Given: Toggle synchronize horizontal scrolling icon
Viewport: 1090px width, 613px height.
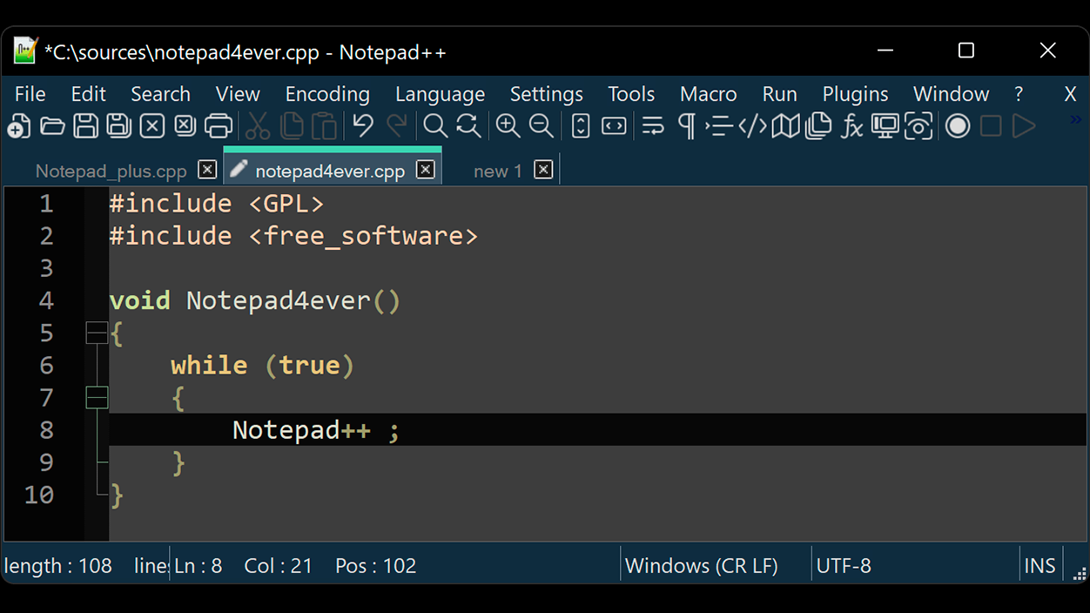Looking at the screenshot, I should 614,126.
